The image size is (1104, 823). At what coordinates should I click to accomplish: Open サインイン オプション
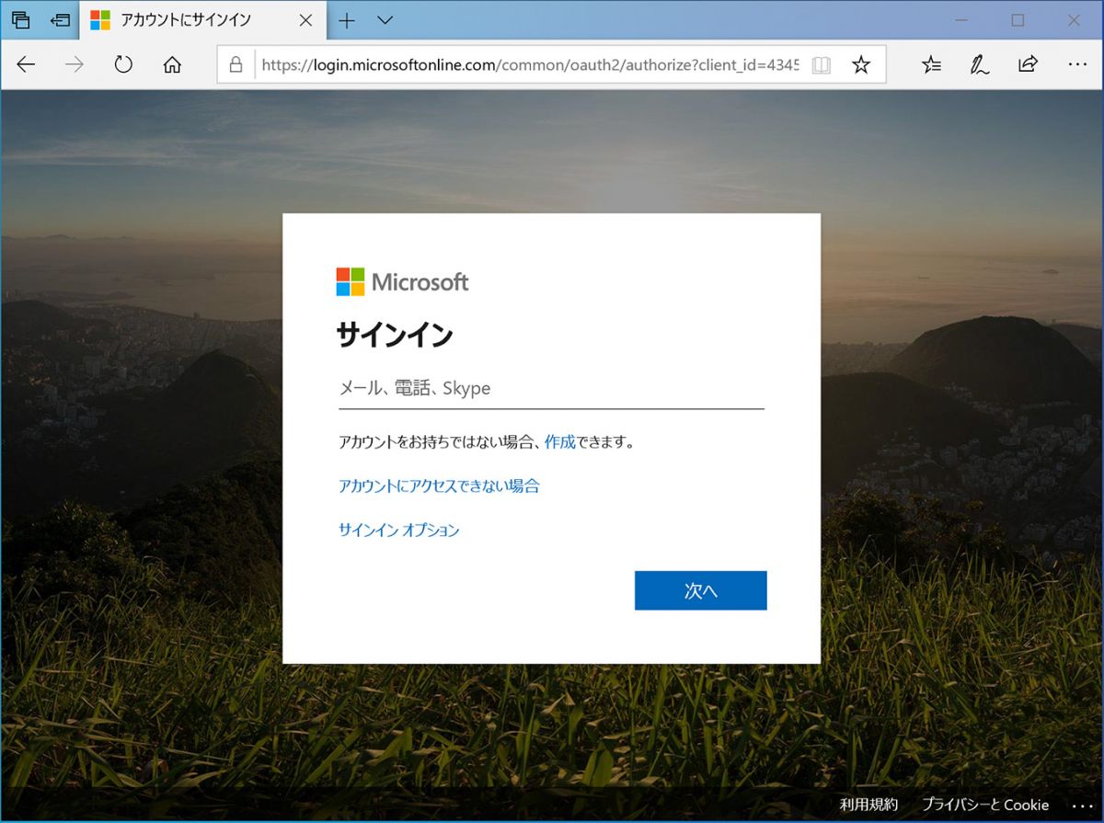(x=399, y=530)
